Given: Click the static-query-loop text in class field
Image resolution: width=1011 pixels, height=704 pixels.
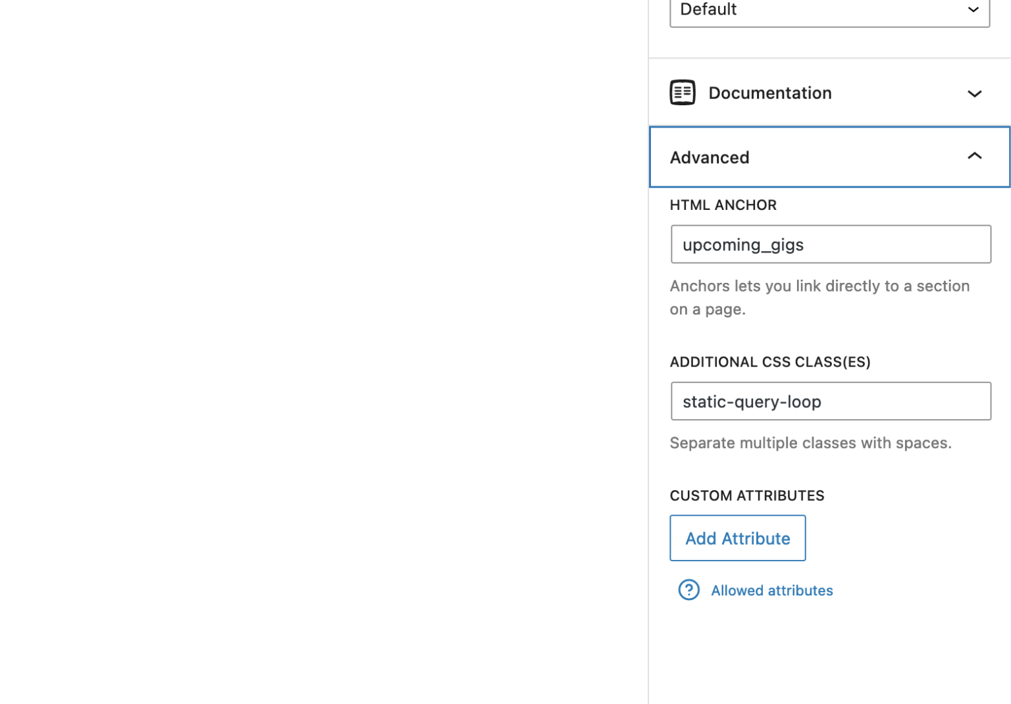Looking at the screenshot, I should pos(752,401).
